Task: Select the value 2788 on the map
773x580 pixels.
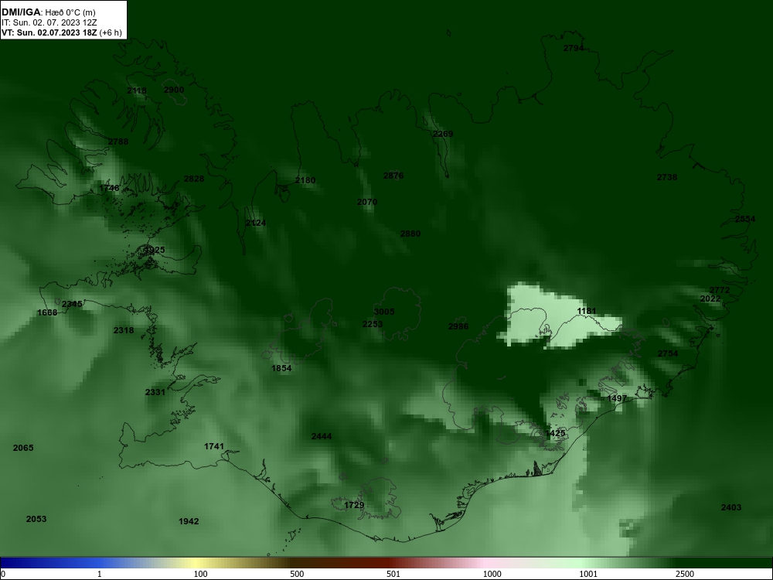Action: click(117, 142)
